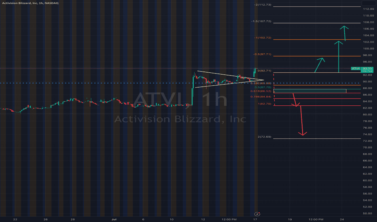This screenshot has width=377, height=222.
Task: Click 108.00 on the price axis
Action: point(369,22)
